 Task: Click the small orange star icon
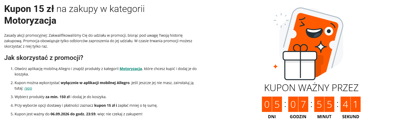[x=275, y=67]
